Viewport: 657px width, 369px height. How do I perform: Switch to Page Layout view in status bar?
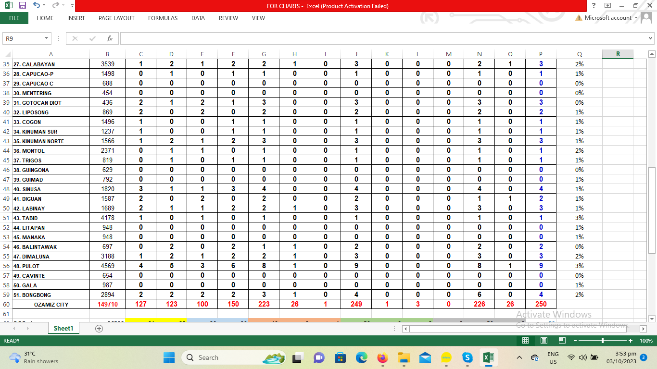point(543,341)
